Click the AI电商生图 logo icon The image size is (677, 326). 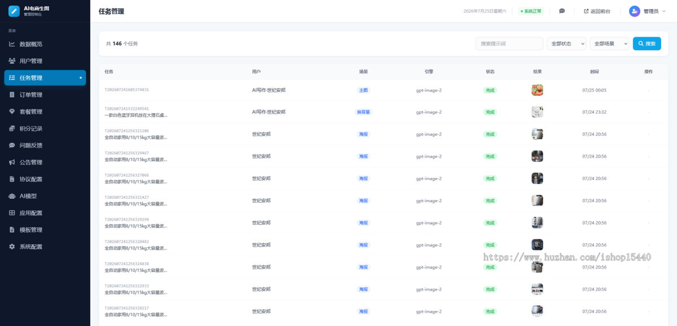[x=14, y=11]
